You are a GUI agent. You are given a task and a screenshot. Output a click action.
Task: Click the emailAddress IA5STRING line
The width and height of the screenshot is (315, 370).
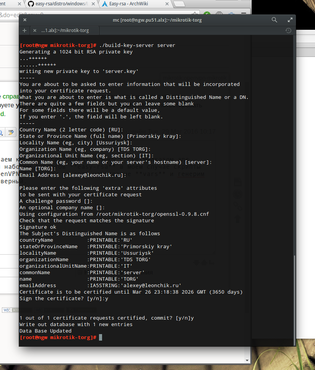tap(101, 286)
